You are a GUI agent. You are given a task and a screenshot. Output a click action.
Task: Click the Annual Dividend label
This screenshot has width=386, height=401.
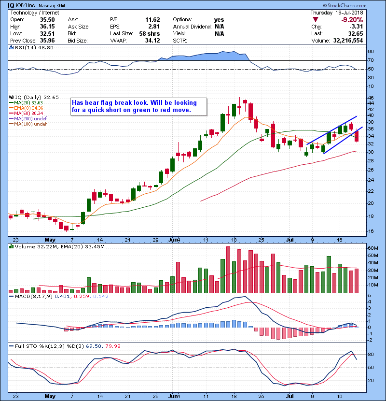[x=192, y=27]
